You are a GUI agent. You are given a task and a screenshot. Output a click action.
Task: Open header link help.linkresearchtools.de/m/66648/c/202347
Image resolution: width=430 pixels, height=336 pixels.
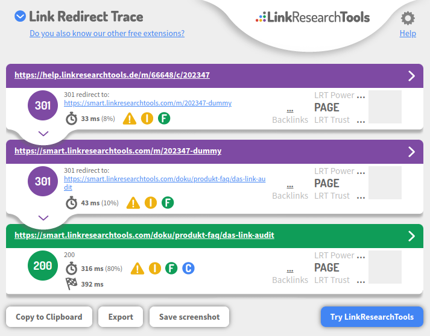tap(112, 75)
